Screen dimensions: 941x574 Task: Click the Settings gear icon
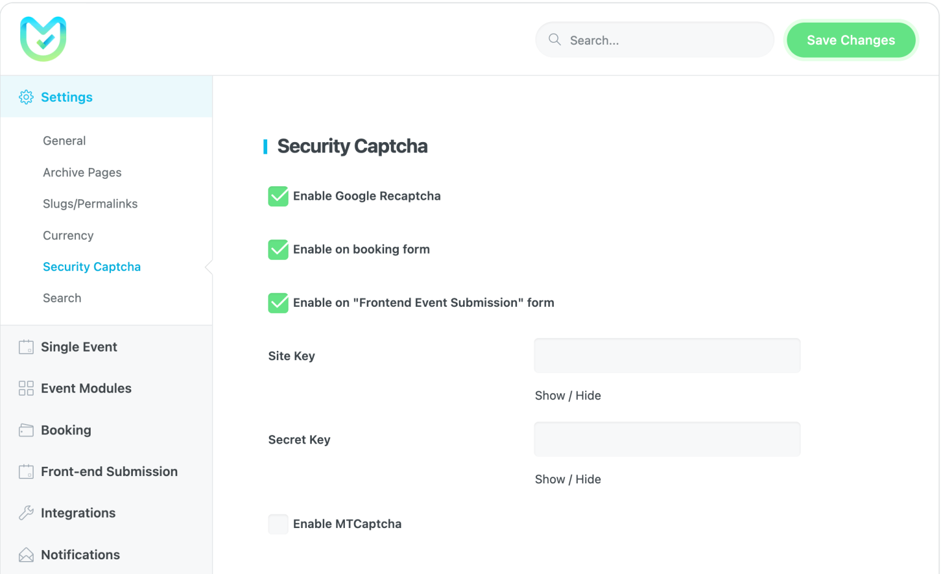point(26,97)
